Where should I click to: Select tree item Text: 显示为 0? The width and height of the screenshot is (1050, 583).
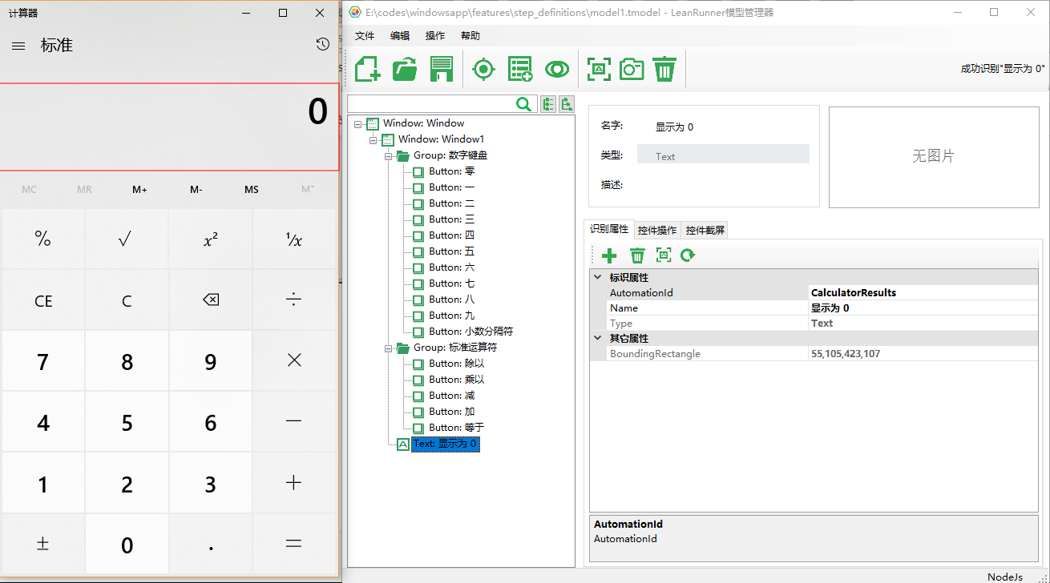point(445,444)
